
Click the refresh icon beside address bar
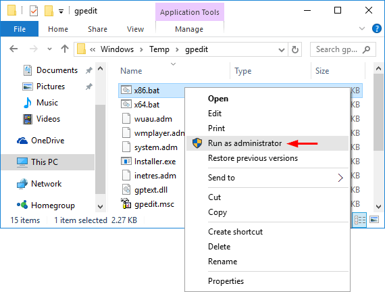point(294,49)
